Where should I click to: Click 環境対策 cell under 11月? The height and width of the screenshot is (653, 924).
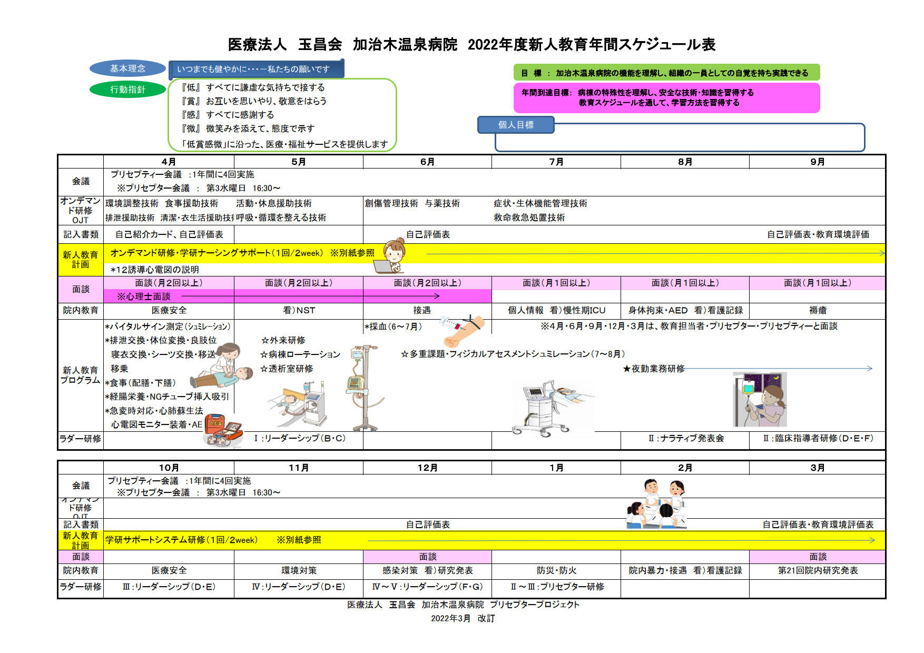tap(299, 570)
